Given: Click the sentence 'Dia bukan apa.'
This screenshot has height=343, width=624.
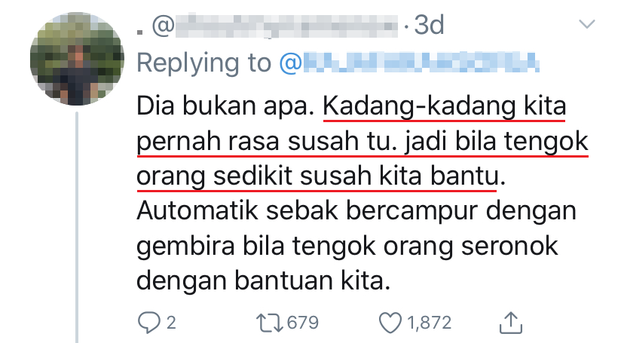Looking at the screenshot, I should (x=225, y=106).
